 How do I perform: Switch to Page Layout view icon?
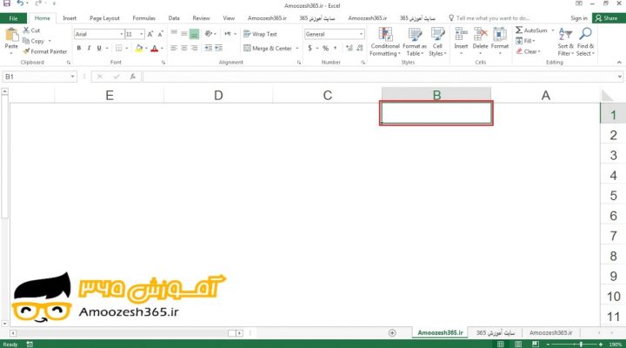(x=518, y=344)
